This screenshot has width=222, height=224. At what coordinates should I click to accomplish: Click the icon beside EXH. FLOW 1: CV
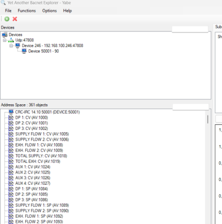click(11, 145)
